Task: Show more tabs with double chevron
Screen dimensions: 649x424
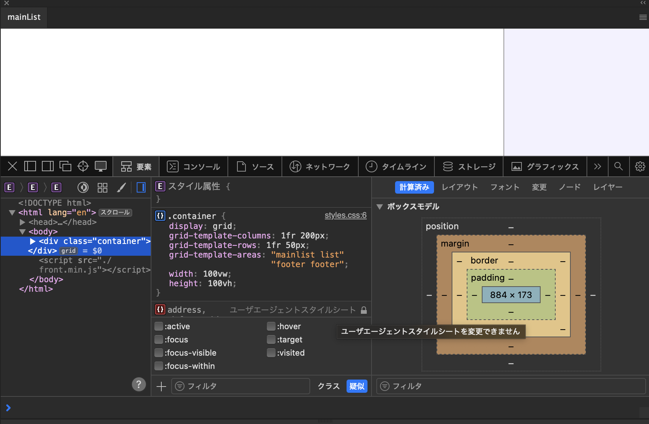Action: coord(598,166)
